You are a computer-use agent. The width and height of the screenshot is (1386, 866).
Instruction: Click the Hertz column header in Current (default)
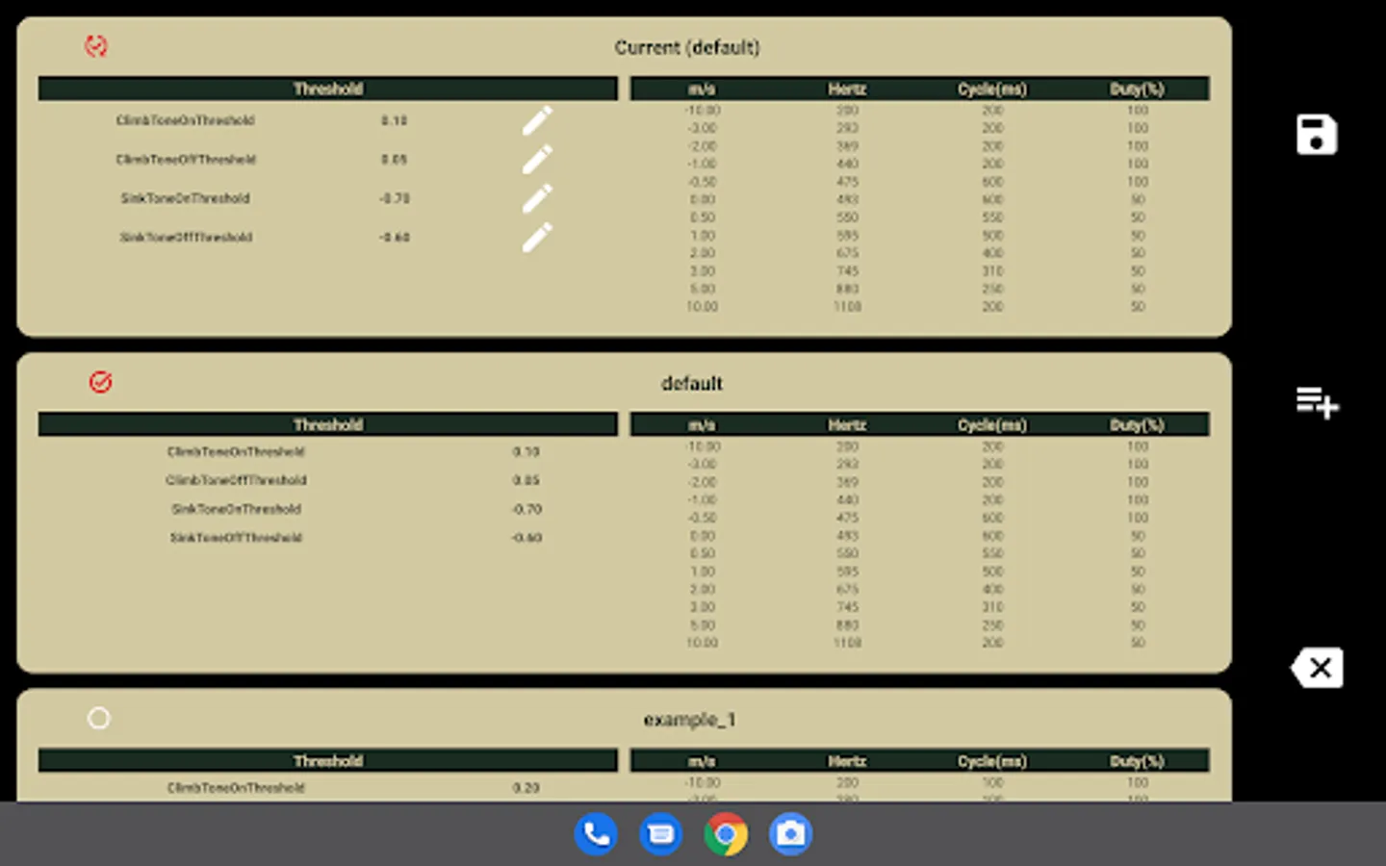(x=847, y=89)
